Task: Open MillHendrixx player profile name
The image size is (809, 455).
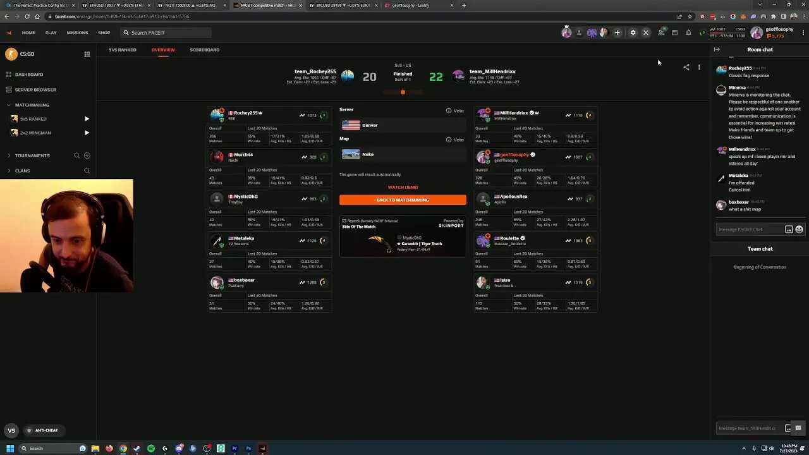Action: point(514,113)
